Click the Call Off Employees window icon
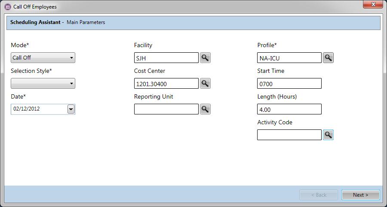Viewport: 387px width, 207px height. click(x=7, y=7)
